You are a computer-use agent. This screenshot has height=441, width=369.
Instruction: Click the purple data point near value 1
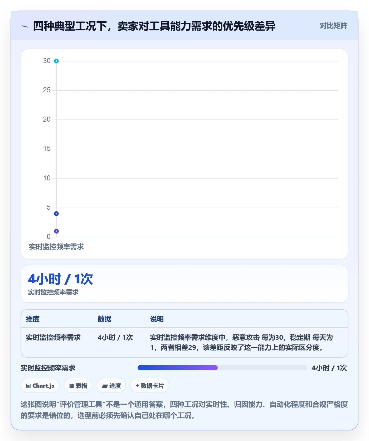56,231
